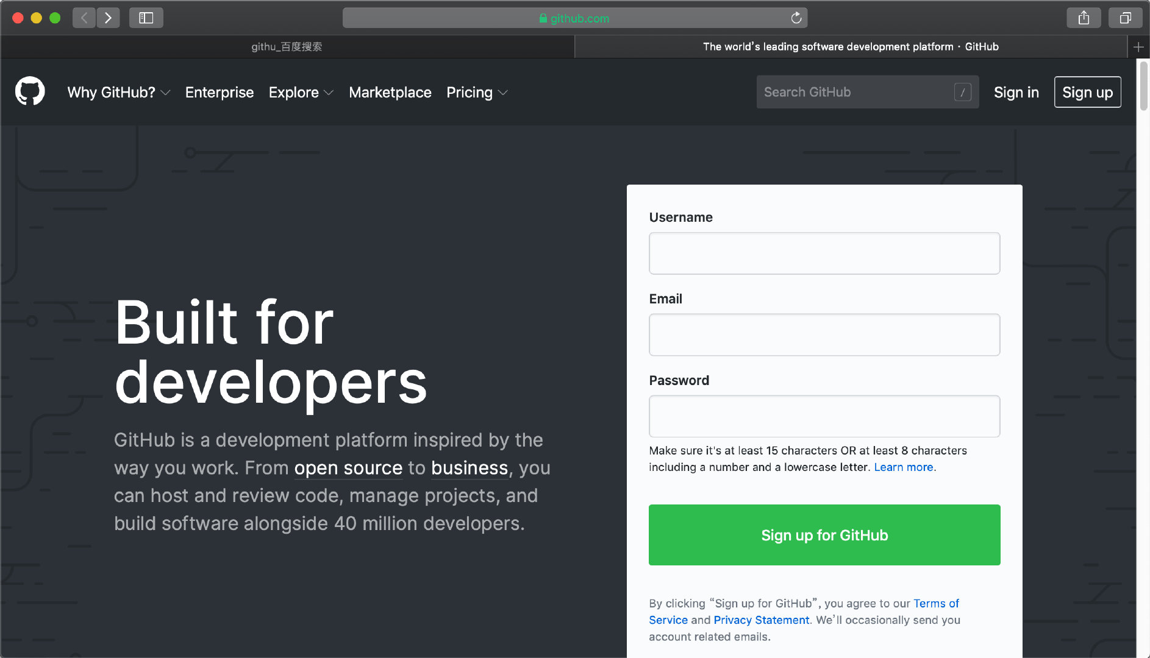The width and height of the screenshot is (1150, 658).
Task: Open the Terms of Service link
Action: coord(804,611)
